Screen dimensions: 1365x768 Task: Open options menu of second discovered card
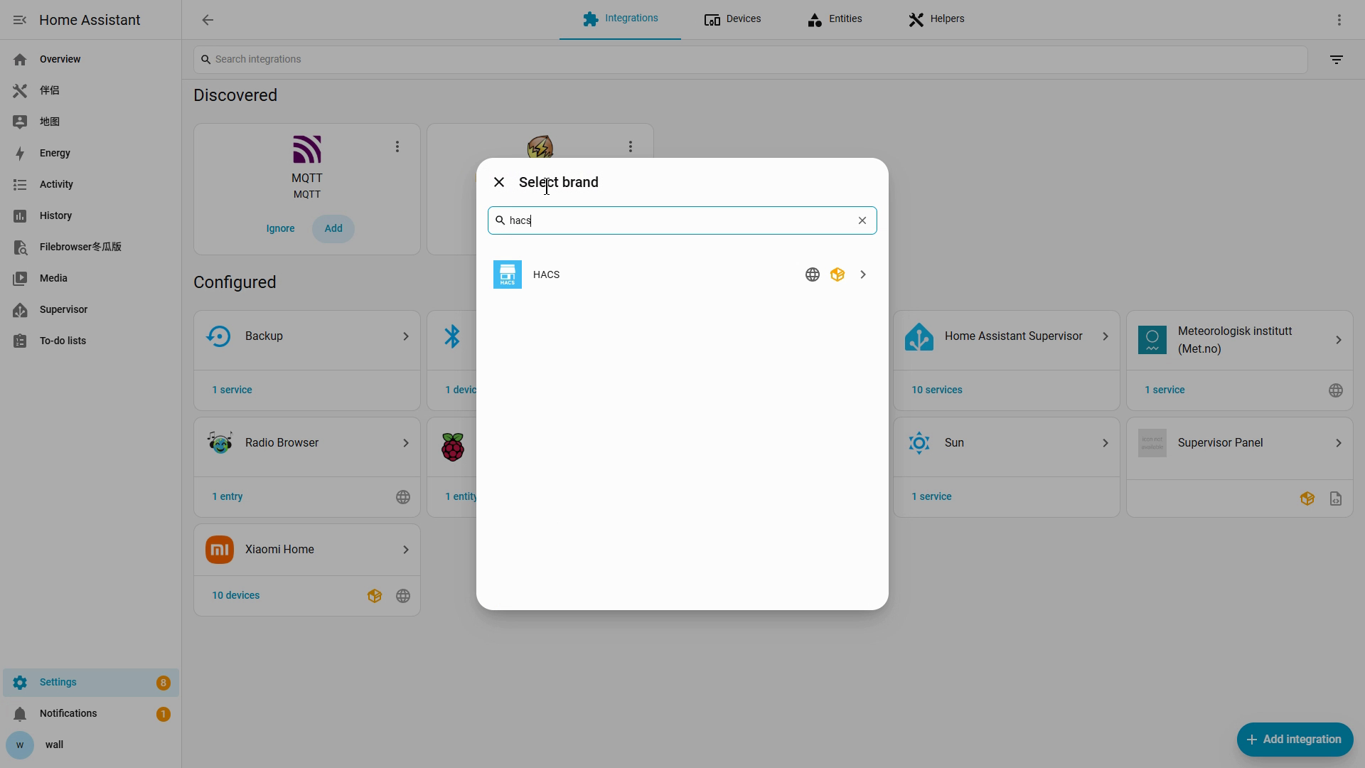(x=631, y=146)
